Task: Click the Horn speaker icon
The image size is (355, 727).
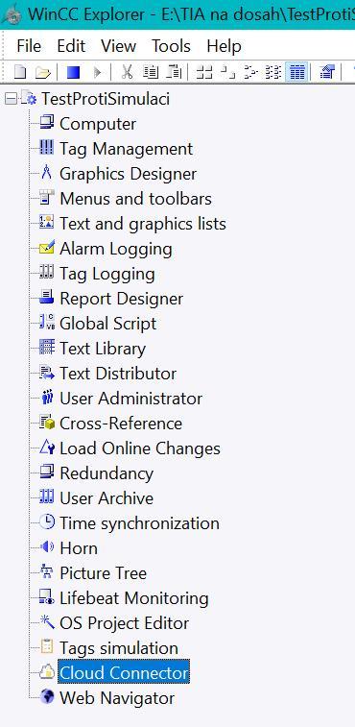Action: click(x=47, y=548)
